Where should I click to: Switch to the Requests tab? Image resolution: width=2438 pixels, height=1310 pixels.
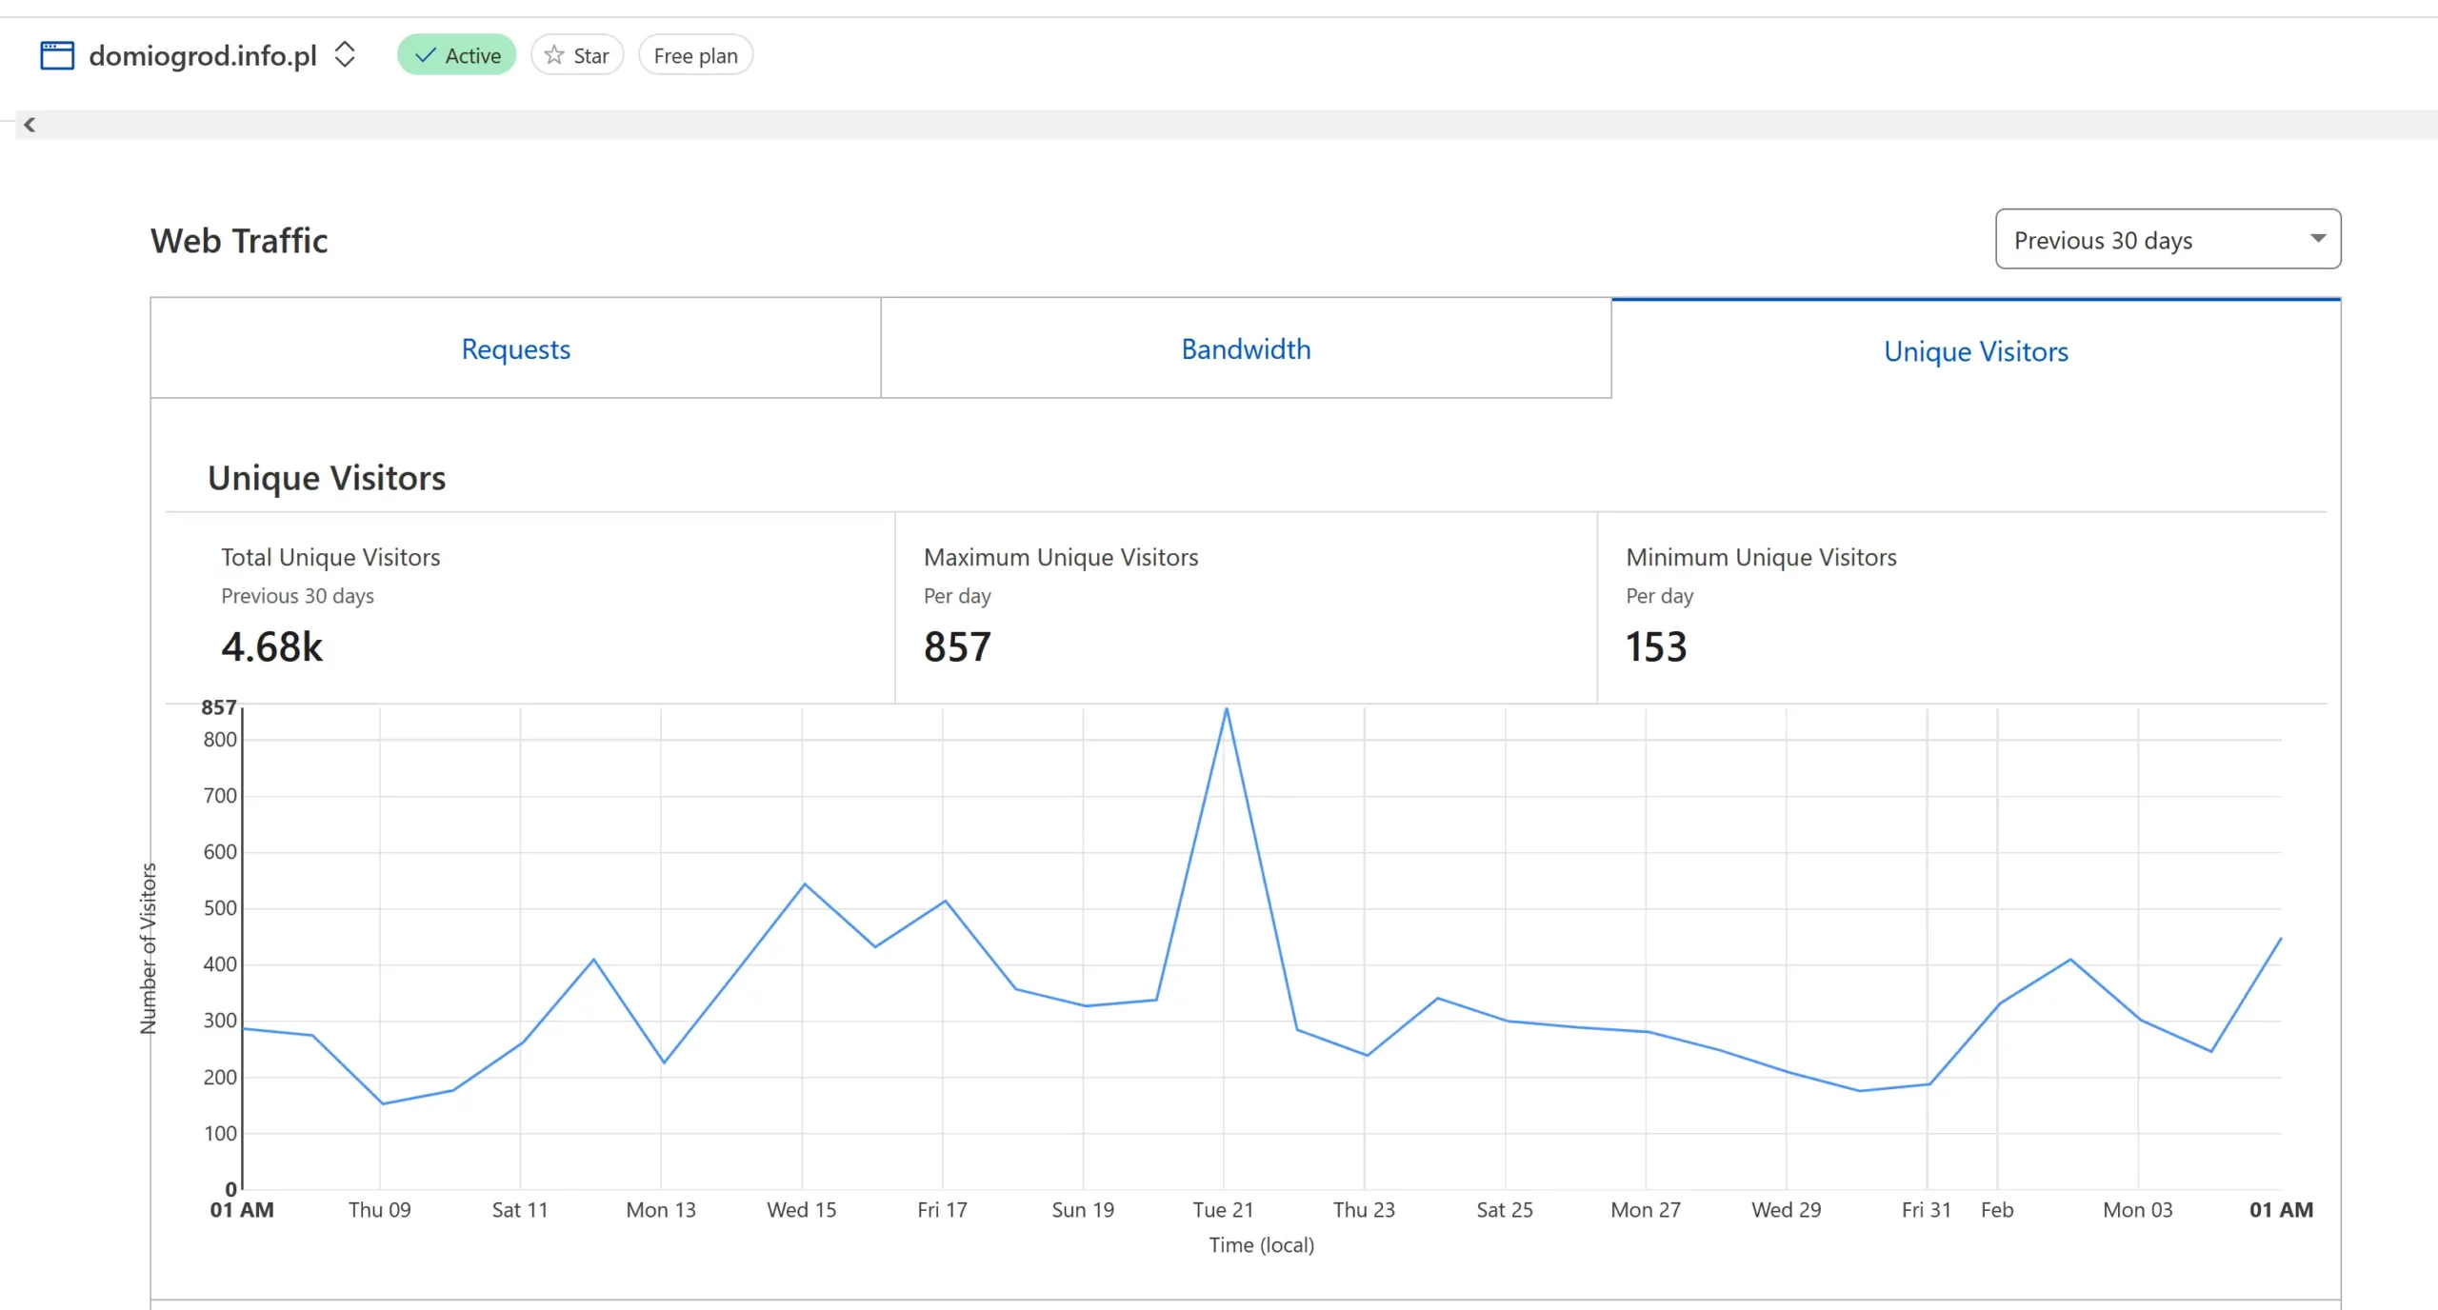coord(515,349)
